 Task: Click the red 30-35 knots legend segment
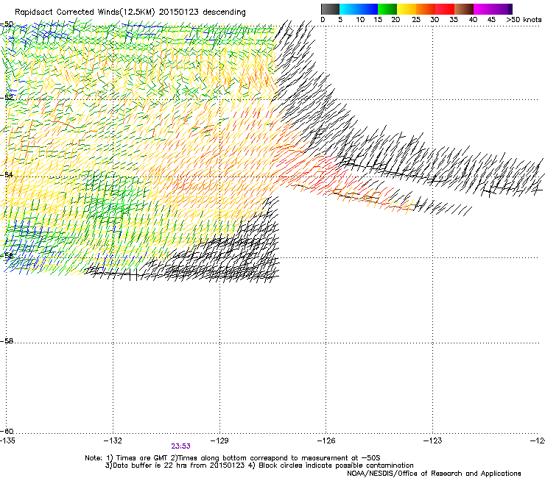click(445, 9)
